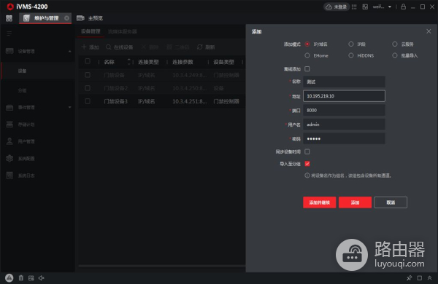Click the 密码 password field

click(x=344, y=139)
